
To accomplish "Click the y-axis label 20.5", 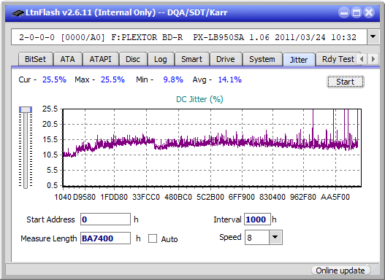I will pyautogui.click(x=50, y=124).
